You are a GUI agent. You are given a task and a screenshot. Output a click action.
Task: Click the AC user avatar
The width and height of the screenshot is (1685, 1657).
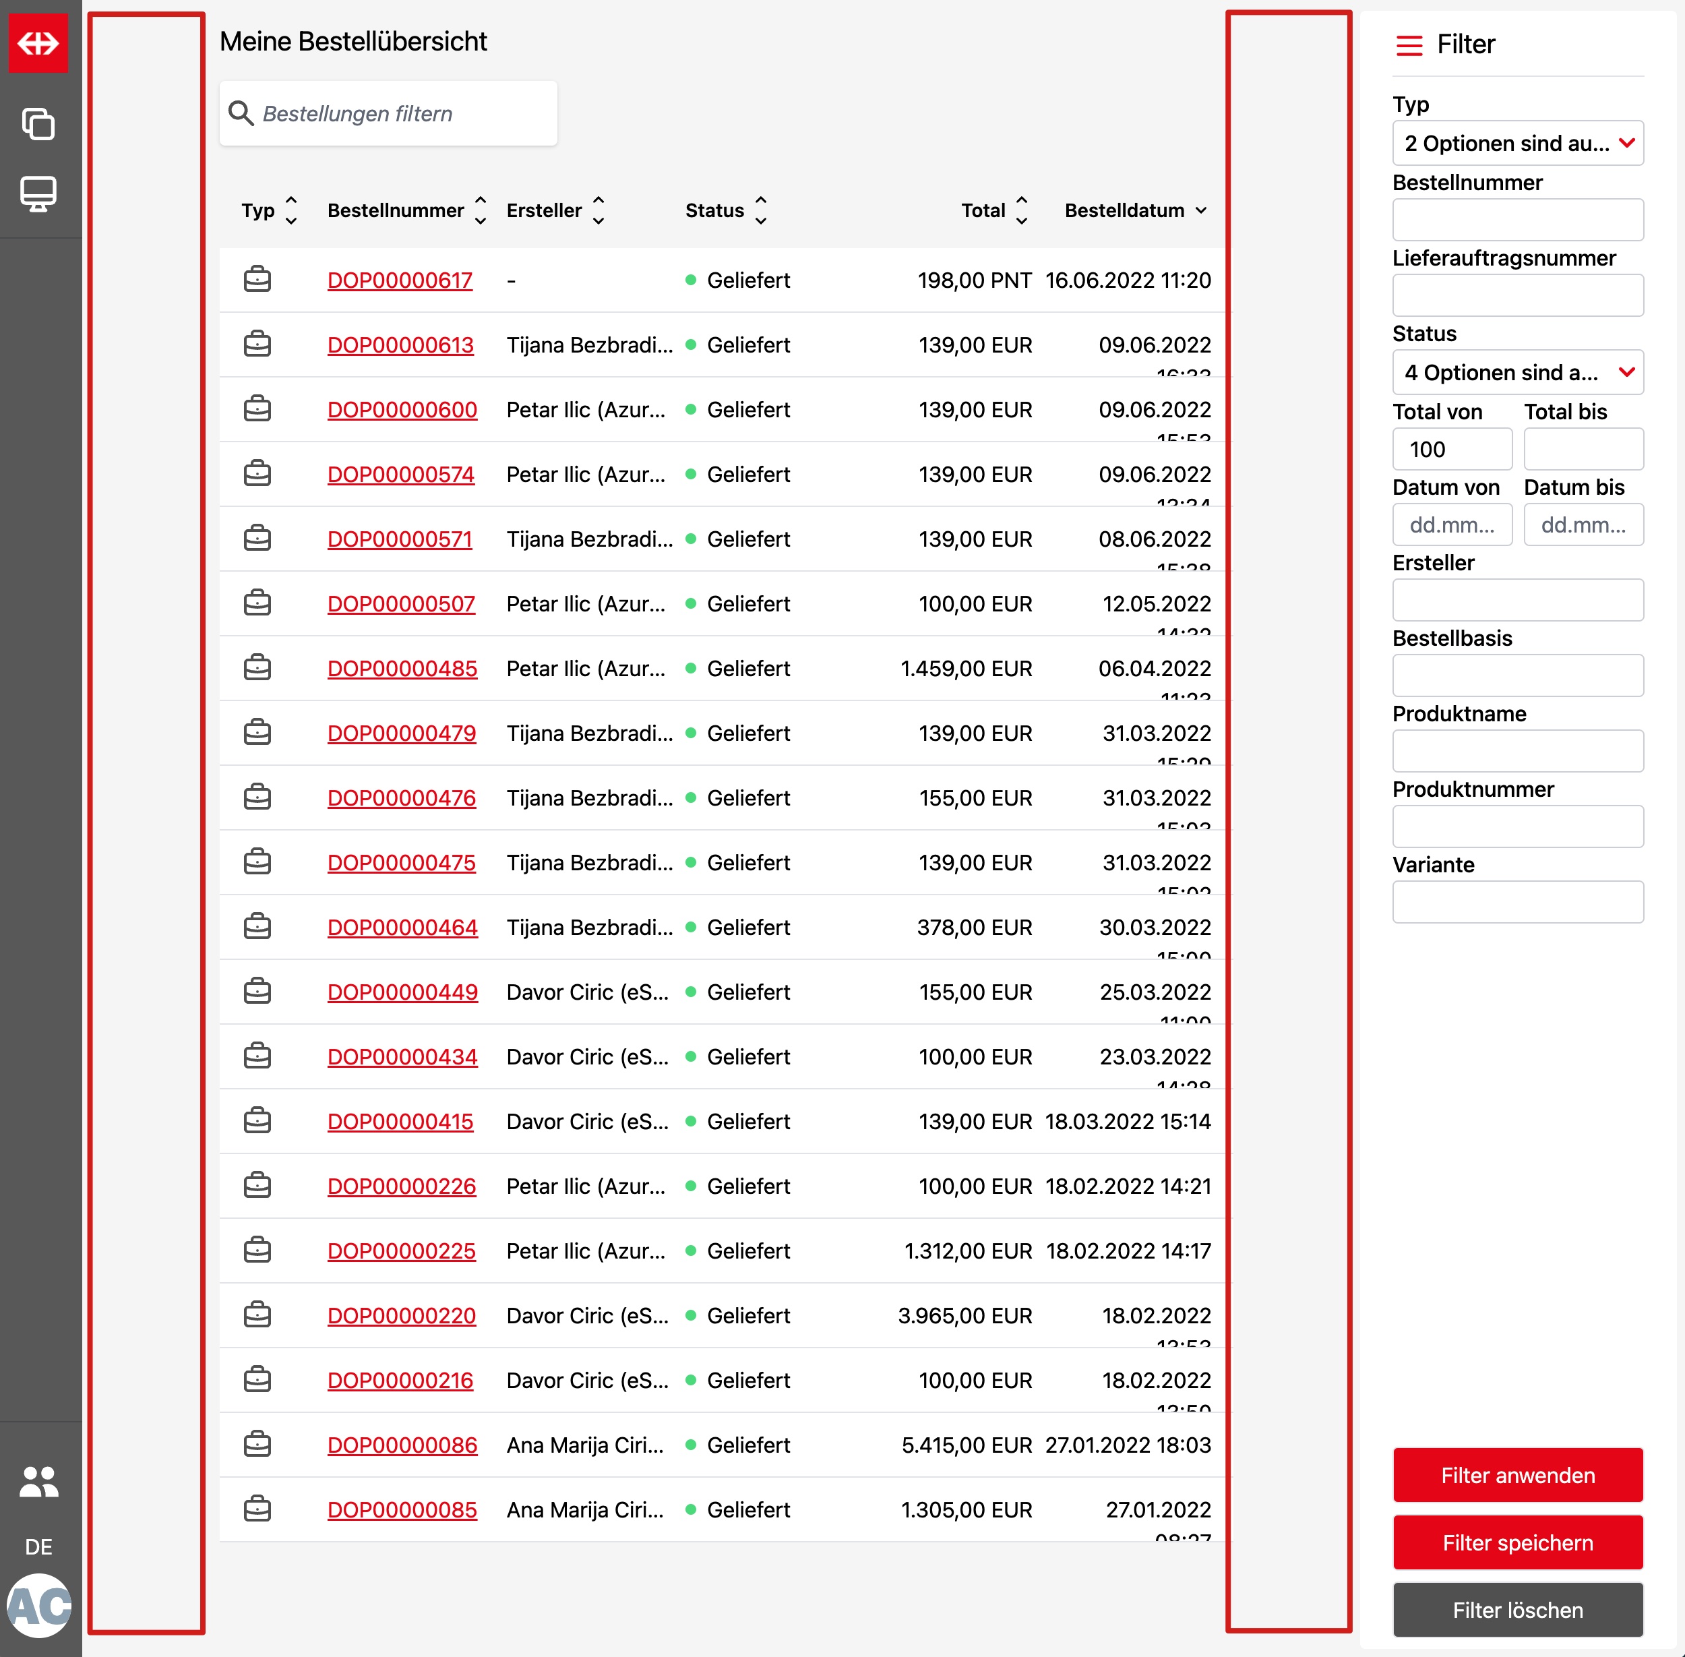point(38,1606)
